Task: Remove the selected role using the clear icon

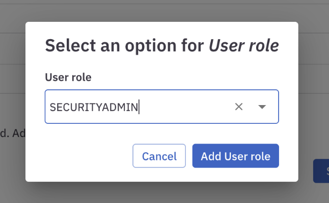Action: (239, 107)
